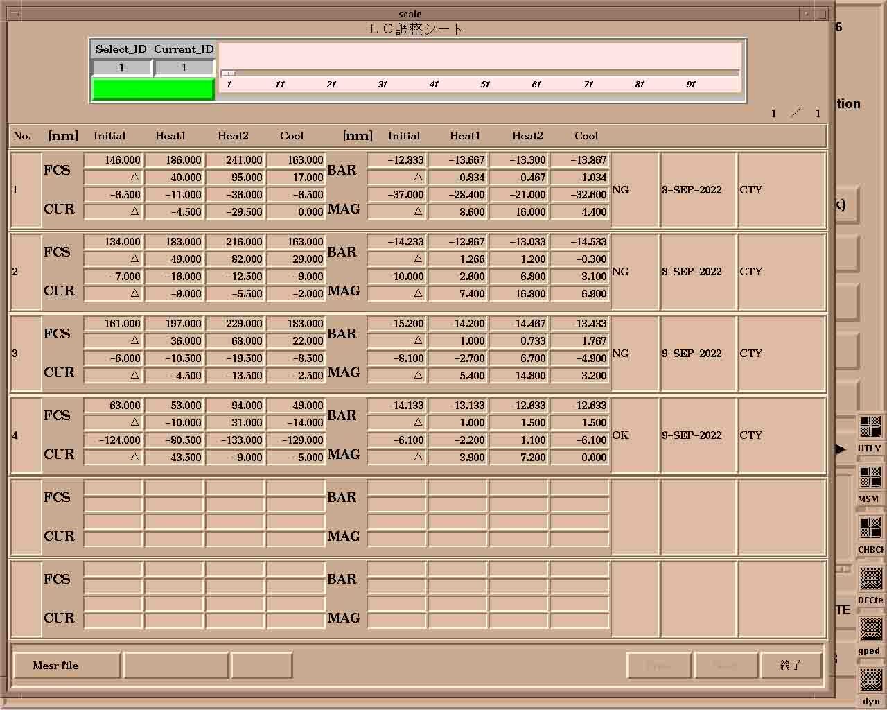Image resolution: width=887 pixels, height=710 pixels.
Task: Open the dyn terminal icon
Action: coord(870,680)
